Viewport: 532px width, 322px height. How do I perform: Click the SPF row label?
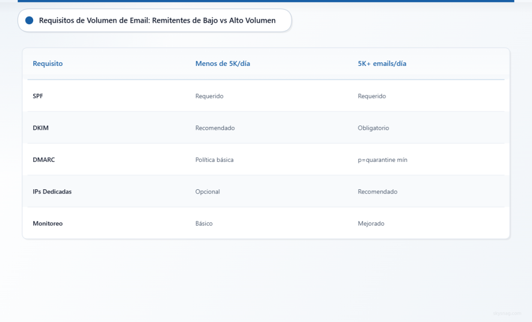point(38,96)
